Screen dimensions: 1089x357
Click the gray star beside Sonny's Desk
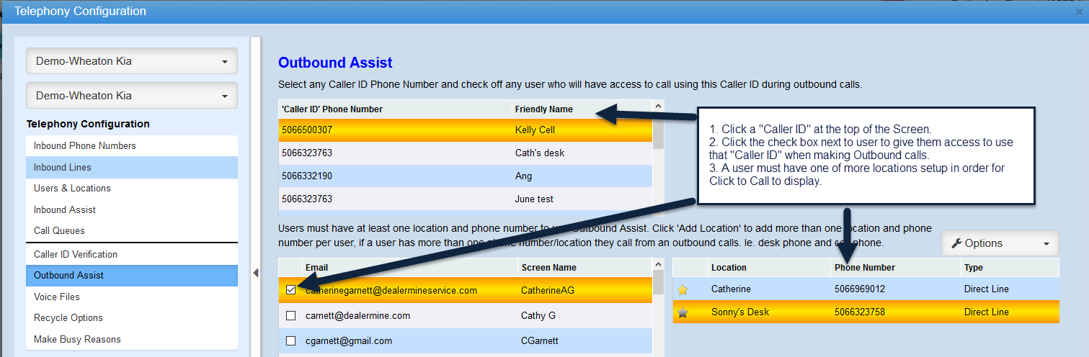683,312
